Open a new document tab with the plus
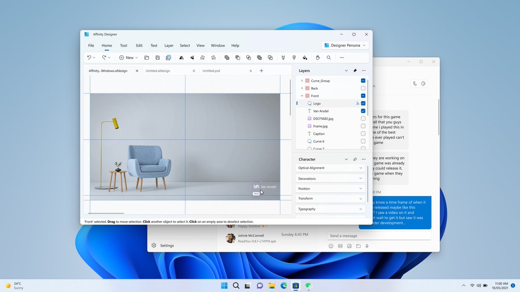The width and height of the screenshot is (520, 292). (262, 70)
